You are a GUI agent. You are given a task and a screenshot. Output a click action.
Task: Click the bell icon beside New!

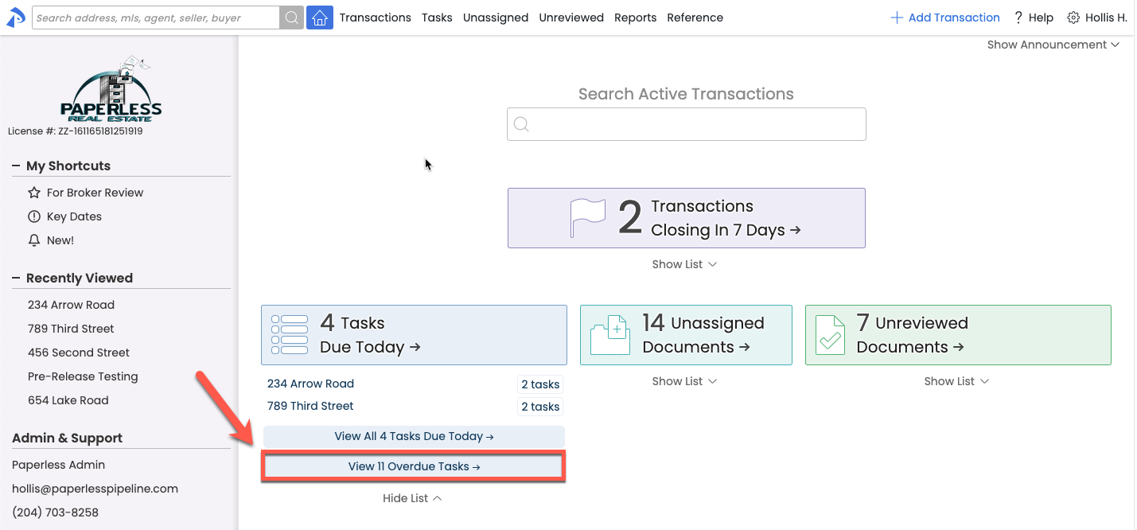click(x=34, y=240)
